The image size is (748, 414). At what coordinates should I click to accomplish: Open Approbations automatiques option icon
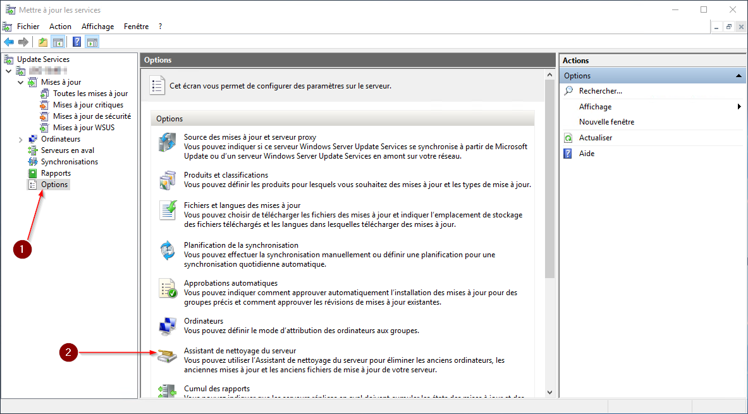tap(168, 288)
